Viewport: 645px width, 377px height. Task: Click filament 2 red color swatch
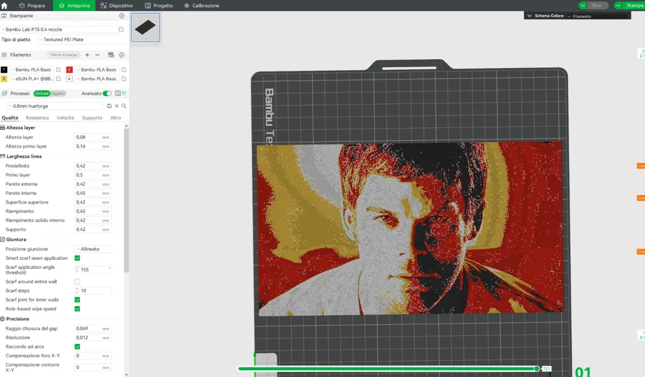70,69
